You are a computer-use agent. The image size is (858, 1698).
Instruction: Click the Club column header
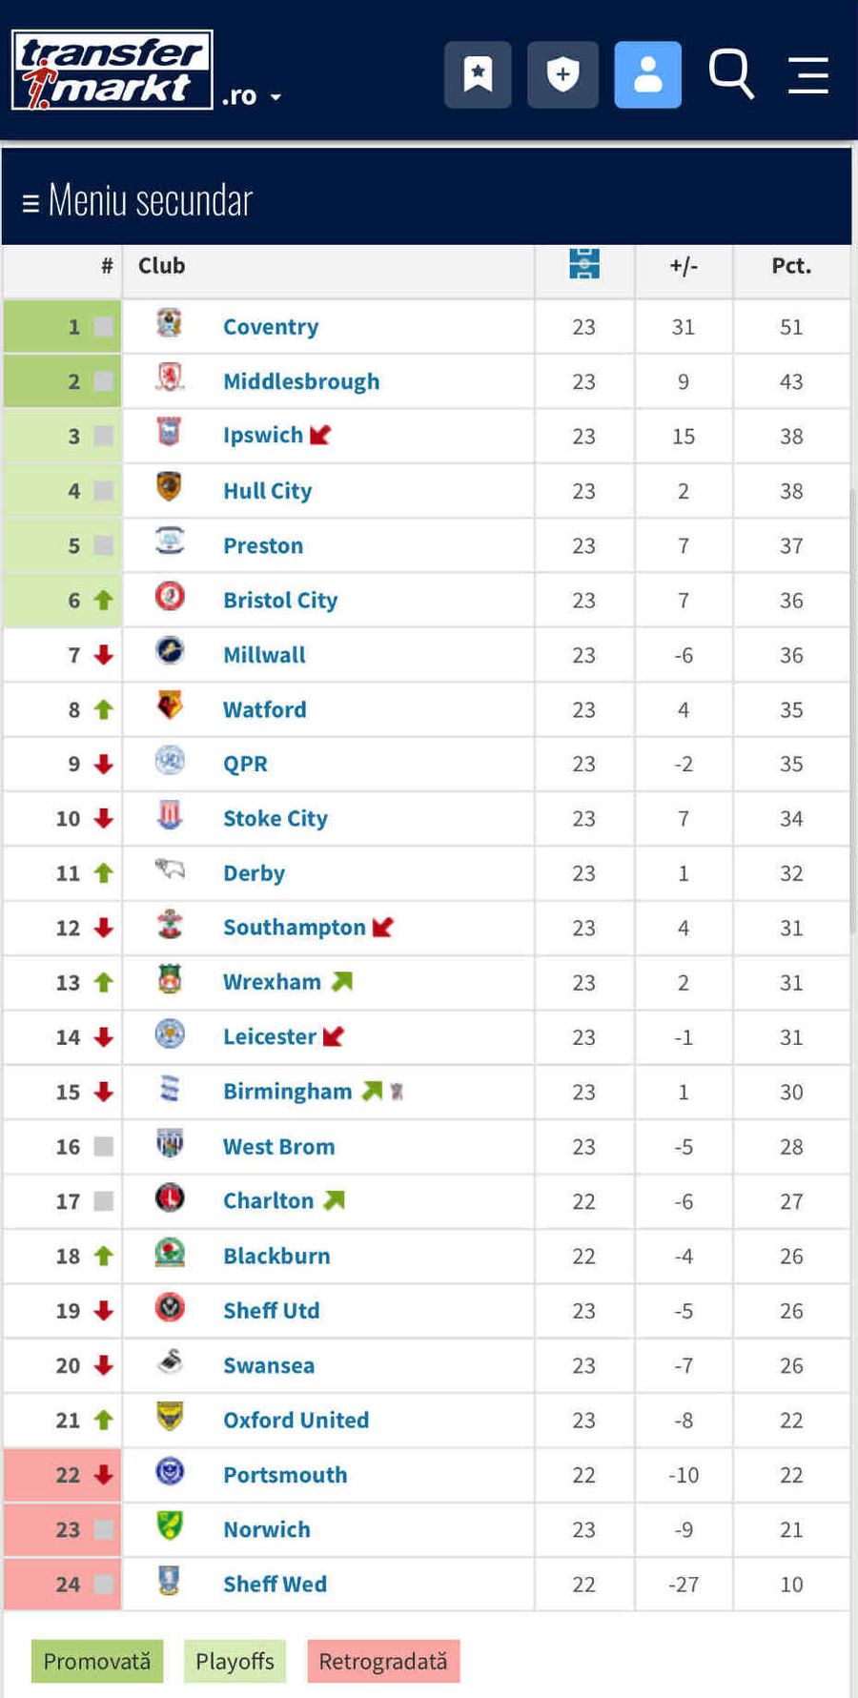coord(161,266)
